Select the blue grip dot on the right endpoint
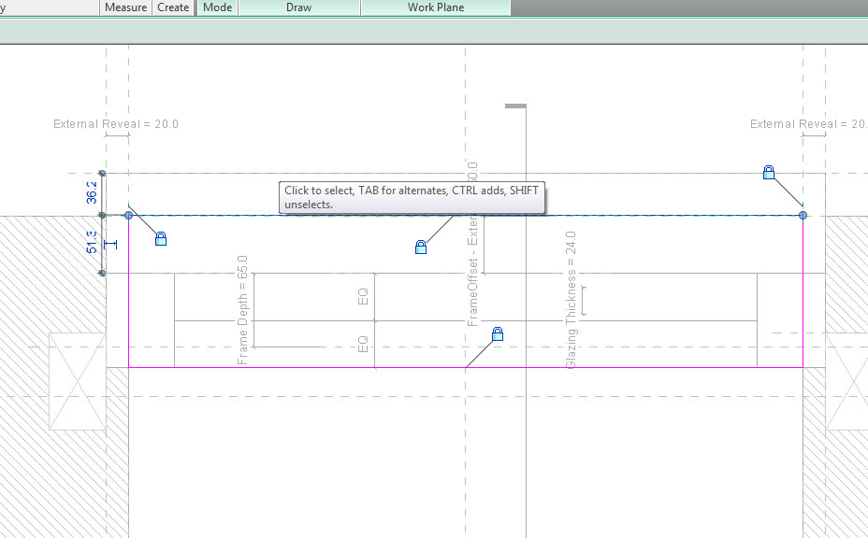Screen dimensions: 868x538 (802, 215)
